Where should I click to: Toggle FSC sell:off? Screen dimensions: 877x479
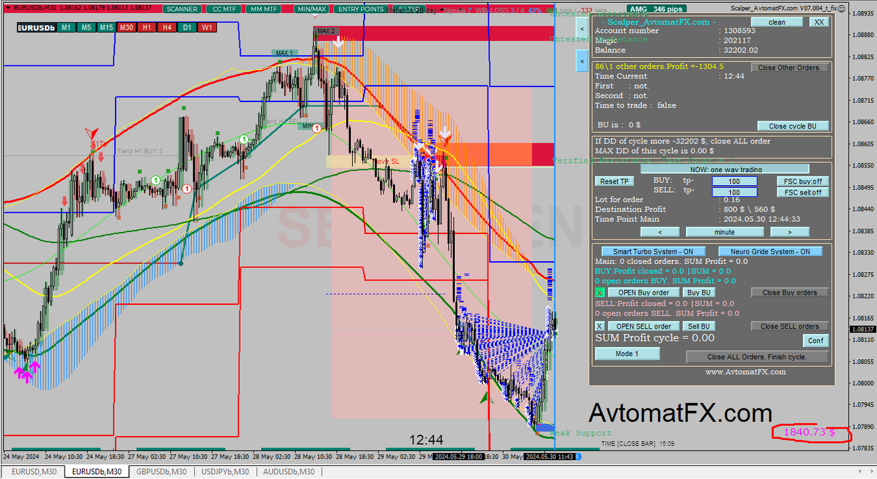tap(803, 193)
